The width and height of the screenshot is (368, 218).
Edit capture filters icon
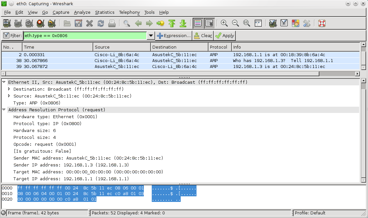[x=273, y=23]
